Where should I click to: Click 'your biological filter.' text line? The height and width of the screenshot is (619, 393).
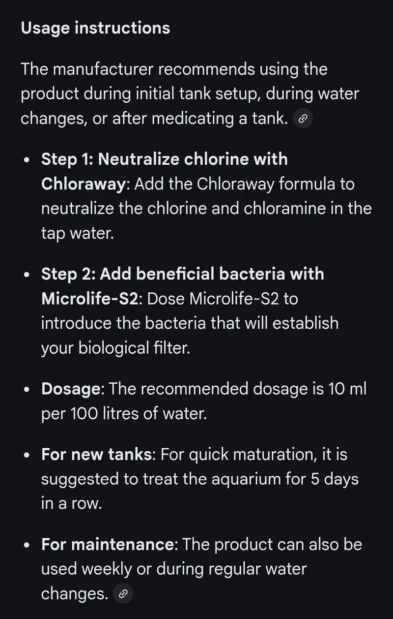(x=115, y=348)
